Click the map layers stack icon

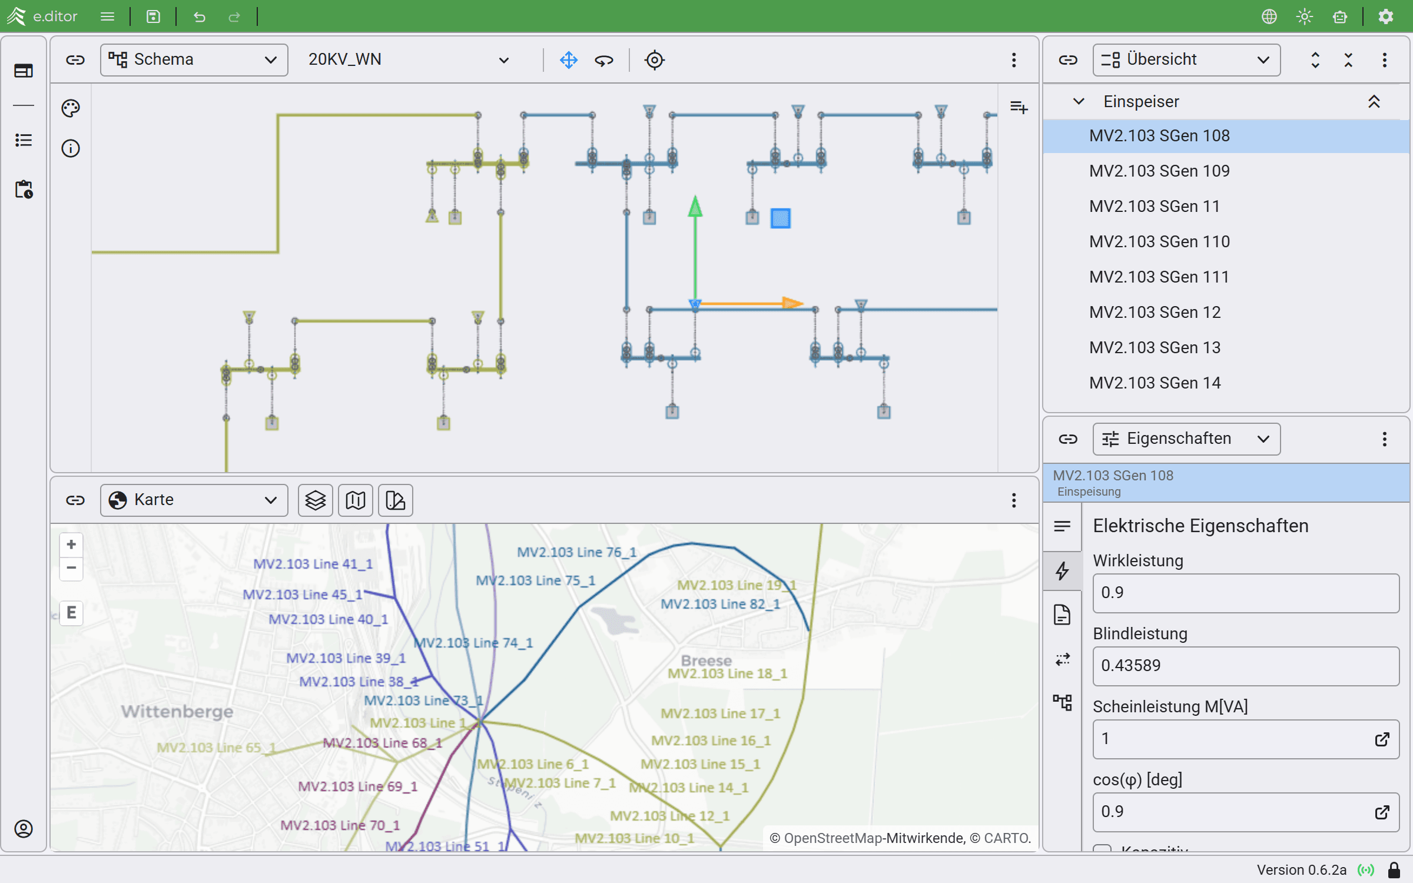[x=315, y=500]
